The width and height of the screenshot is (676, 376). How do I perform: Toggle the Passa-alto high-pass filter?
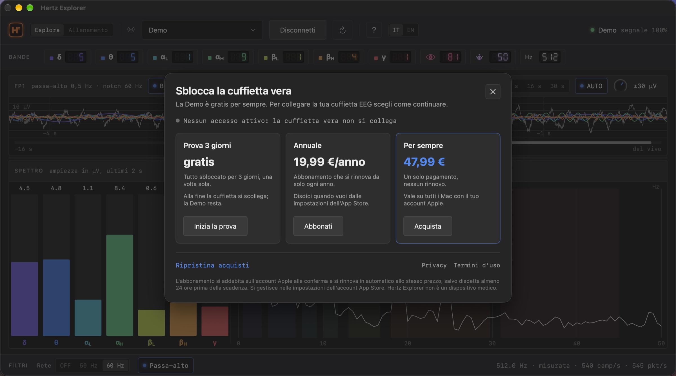coord(166,365)
